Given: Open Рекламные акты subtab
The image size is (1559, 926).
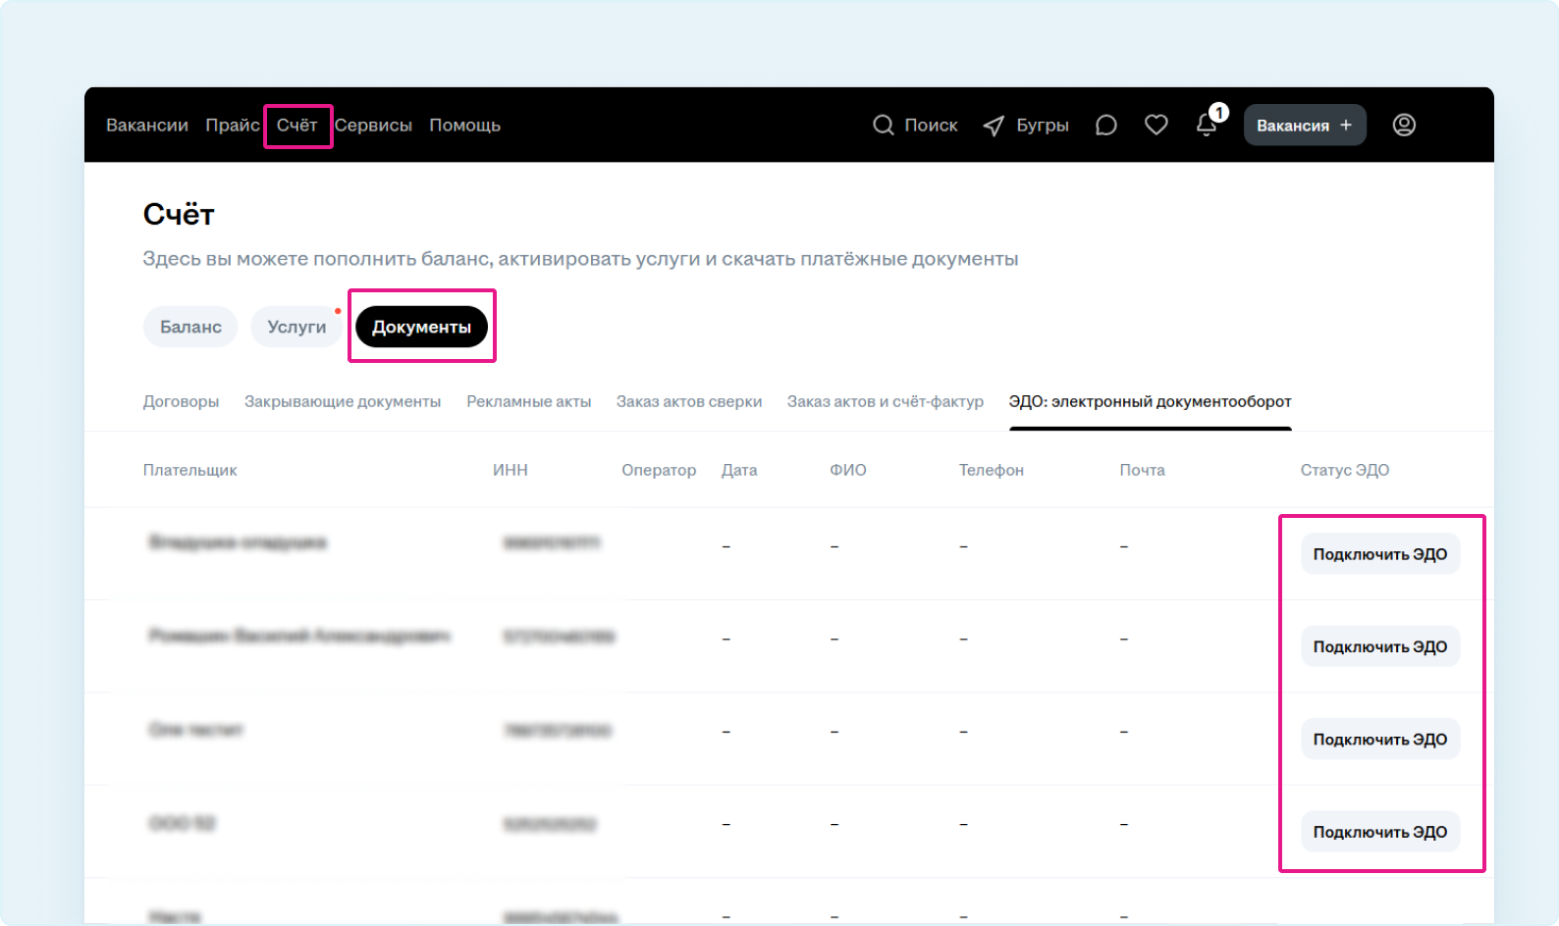Looking at the screenshot, I should pyautogui.click(x=529, y=401).
